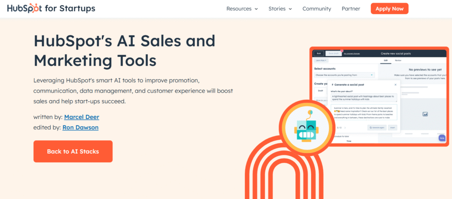Viewport: 452px width, 199px height.
Task: Click Generate again in the dialog preview
Action: click(377, 128)
